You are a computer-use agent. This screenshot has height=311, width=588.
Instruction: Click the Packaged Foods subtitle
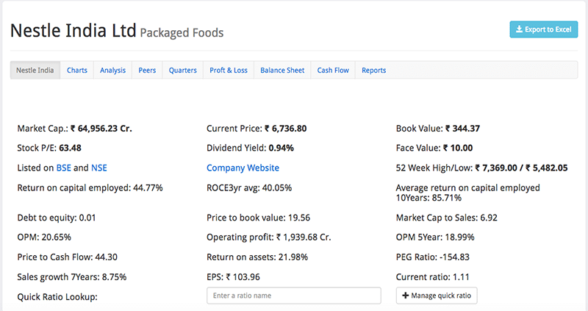[182, 32]
